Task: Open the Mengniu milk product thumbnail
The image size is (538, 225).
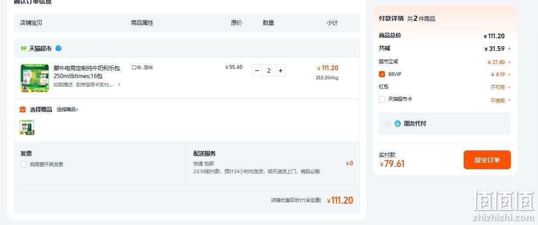Action: click(35, 78)
